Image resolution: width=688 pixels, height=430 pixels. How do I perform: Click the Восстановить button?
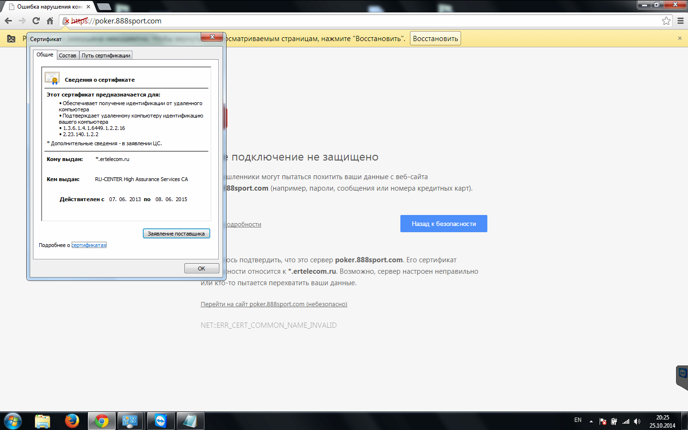pyautogui.click(x=435, y=38)
